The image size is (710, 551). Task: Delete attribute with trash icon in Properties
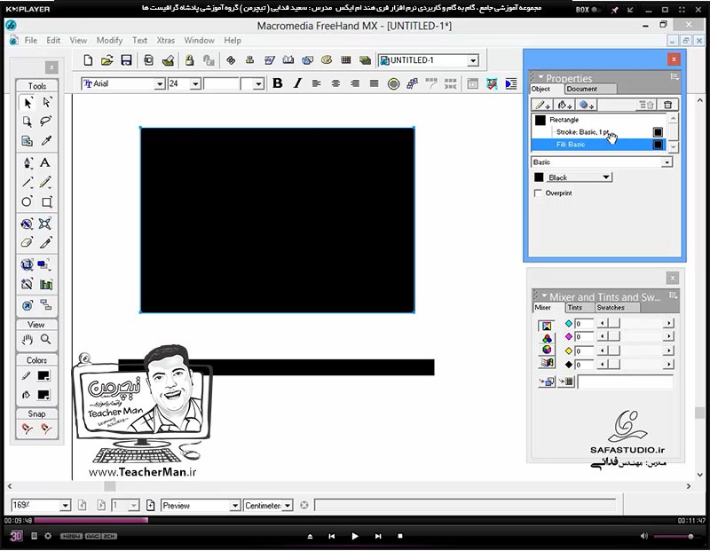668,105
